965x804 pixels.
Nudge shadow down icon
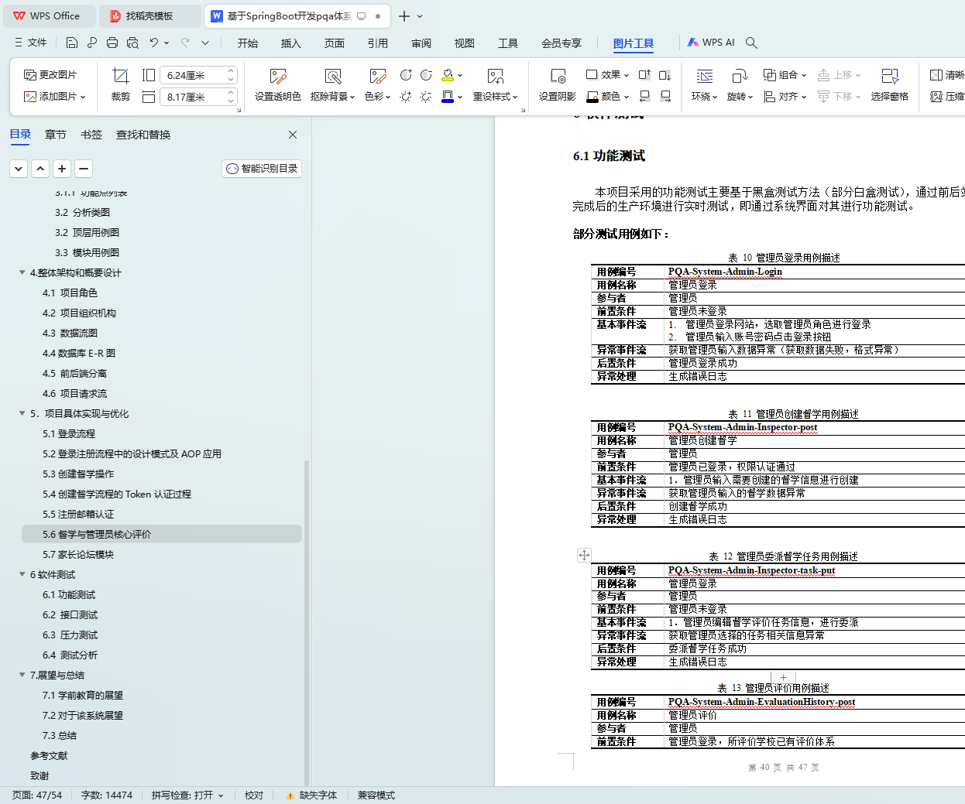click(665, 75)
